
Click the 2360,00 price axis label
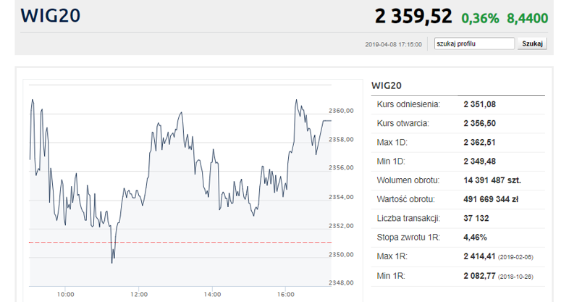click(341, 111)
